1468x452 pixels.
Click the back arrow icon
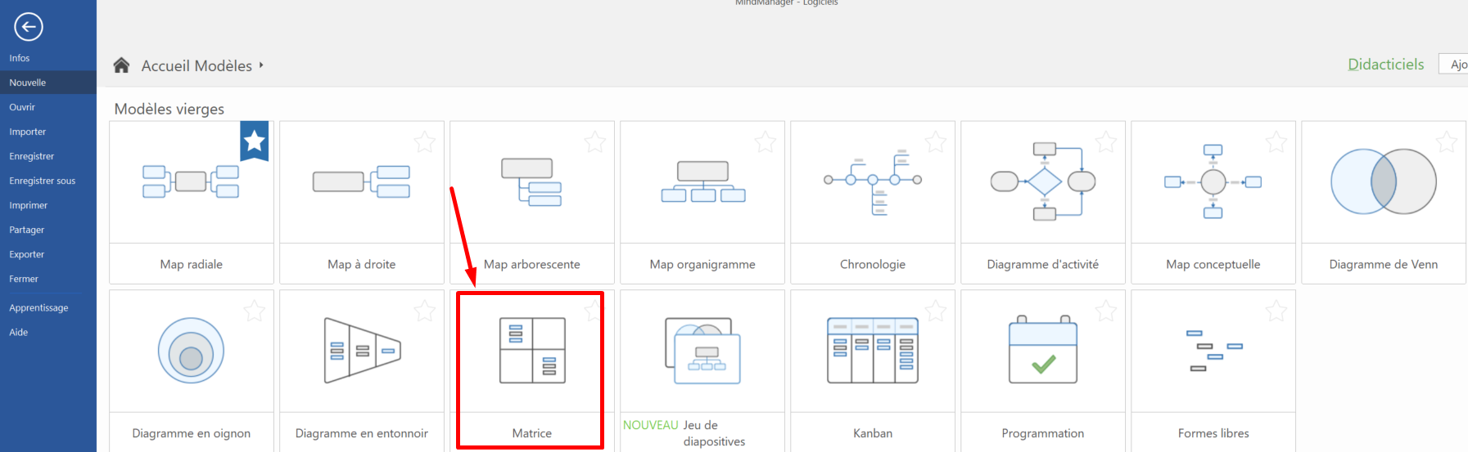pos(28,27)
